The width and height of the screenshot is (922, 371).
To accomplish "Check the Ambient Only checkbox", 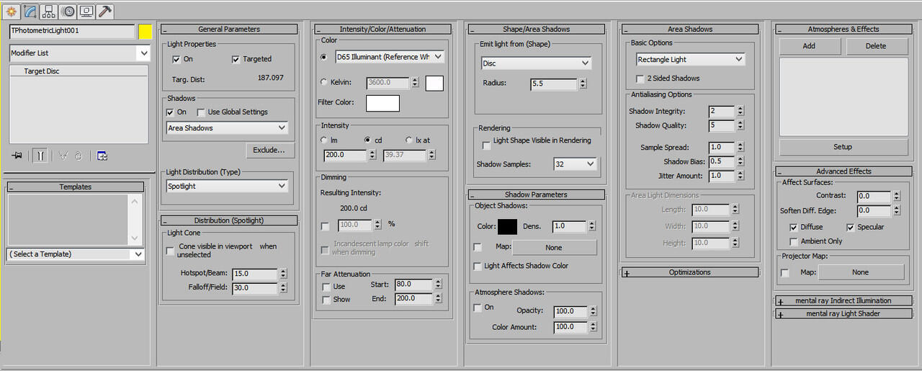I will click(794, 241).
